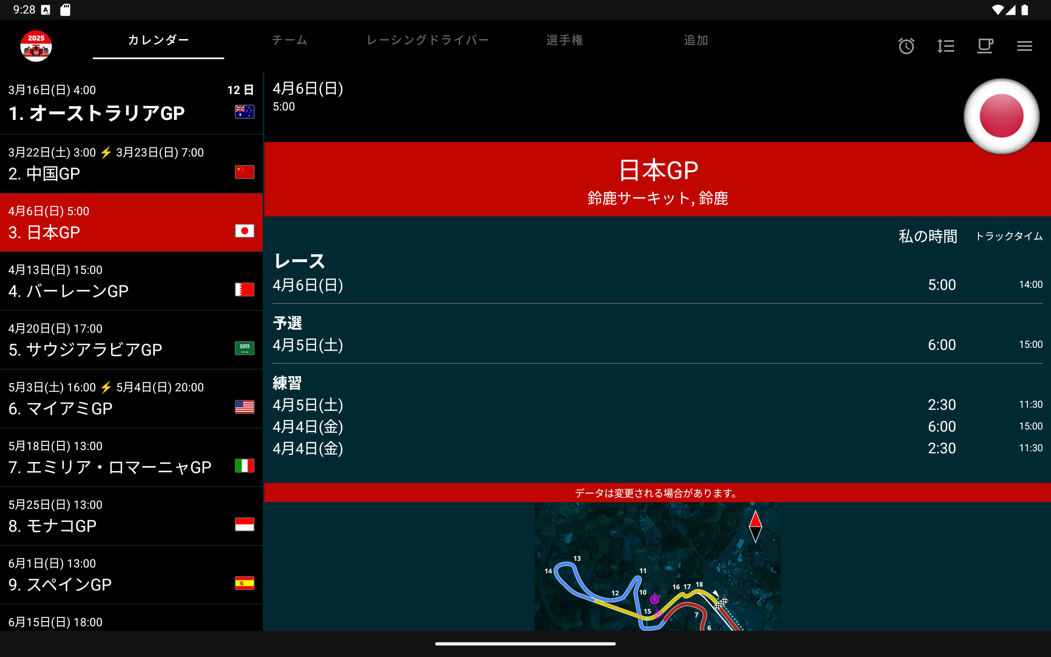Open the alarm clock reminders icon
The width and height of the screenshot is (1051, 657).
tap(906, 46)
